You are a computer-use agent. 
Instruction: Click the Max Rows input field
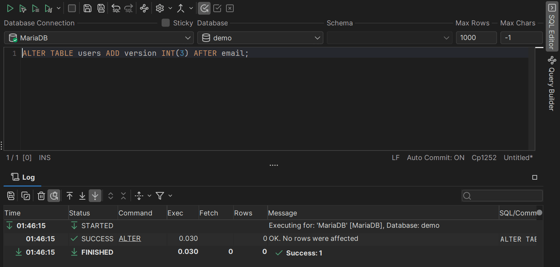(476, 38)
